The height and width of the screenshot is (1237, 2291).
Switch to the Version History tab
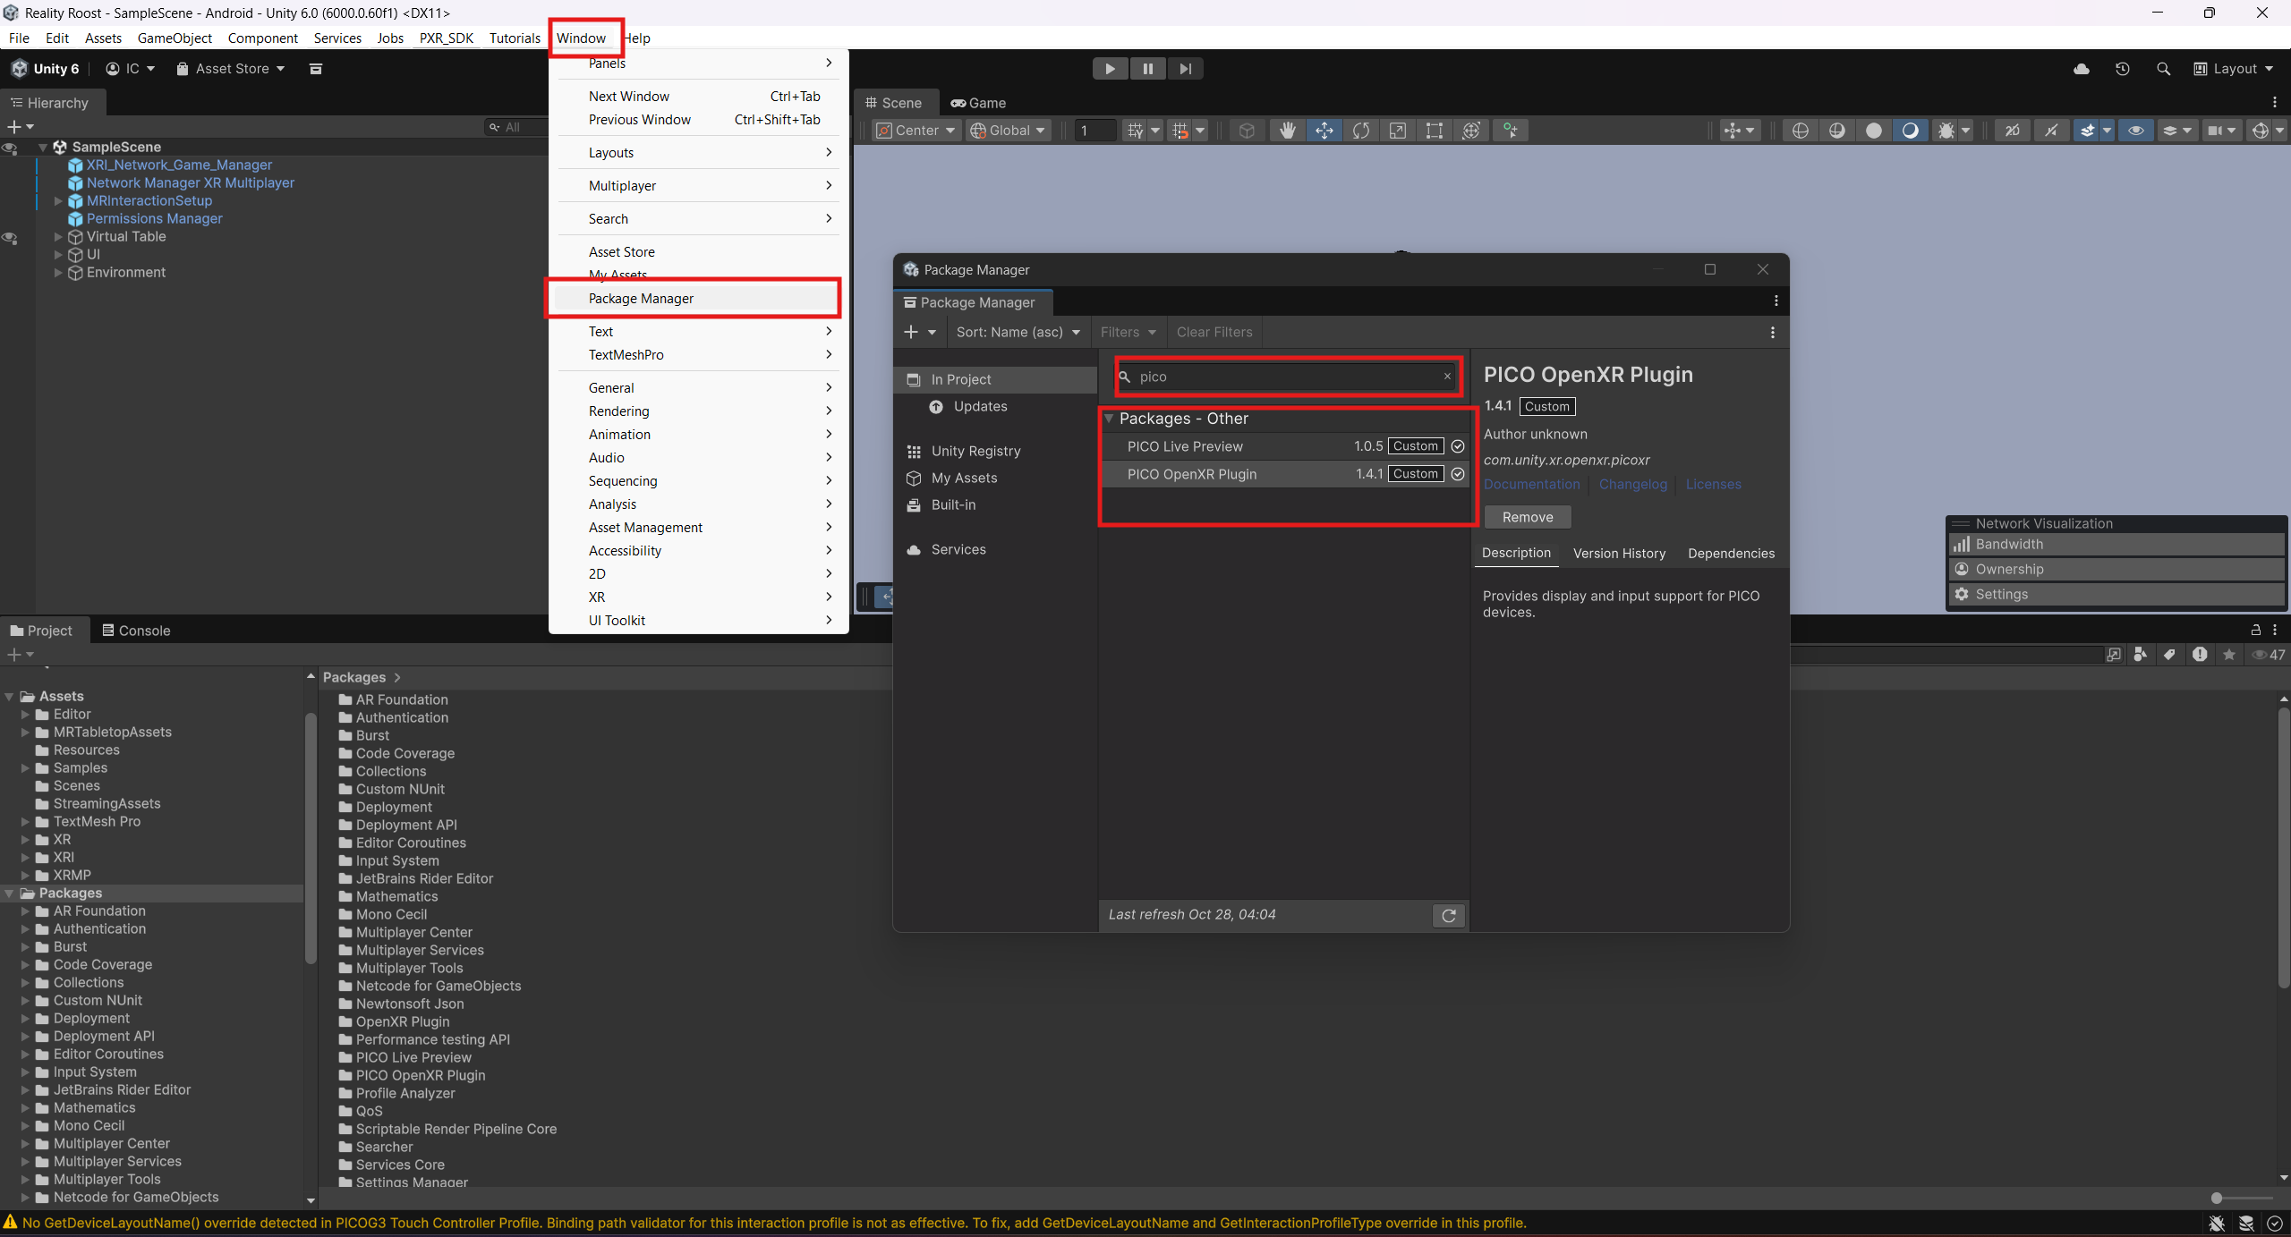point(1619,554)
